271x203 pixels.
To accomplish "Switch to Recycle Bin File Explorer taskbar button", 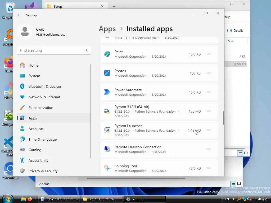I will 59,199.
